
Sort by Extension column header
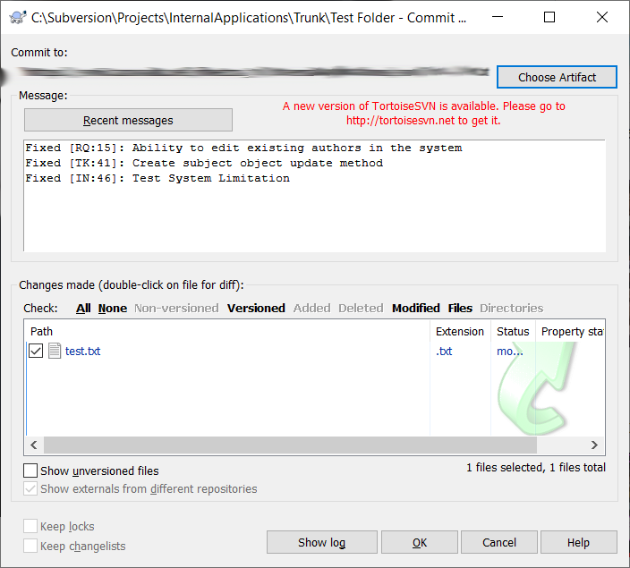(460, 331)
